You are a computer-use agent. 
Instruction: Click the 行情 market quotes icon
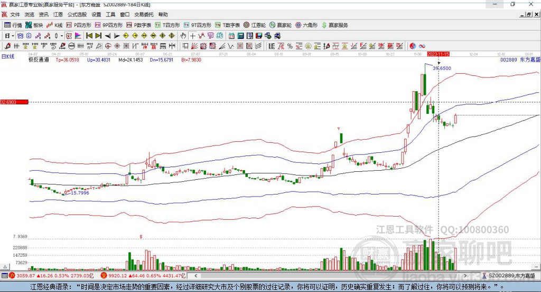click(x=13, y=25)
